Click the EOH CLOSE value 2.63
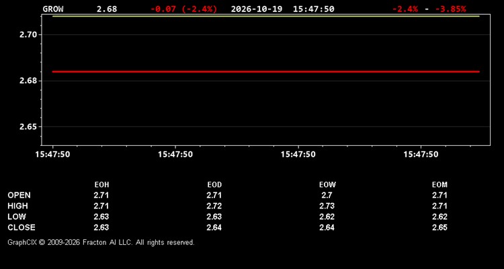 click(101, 227)
